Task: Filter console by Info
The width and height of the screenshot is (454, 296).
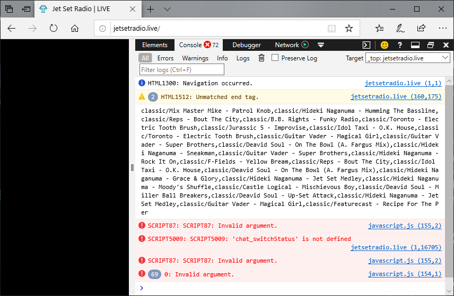Action: pos(222,58)
